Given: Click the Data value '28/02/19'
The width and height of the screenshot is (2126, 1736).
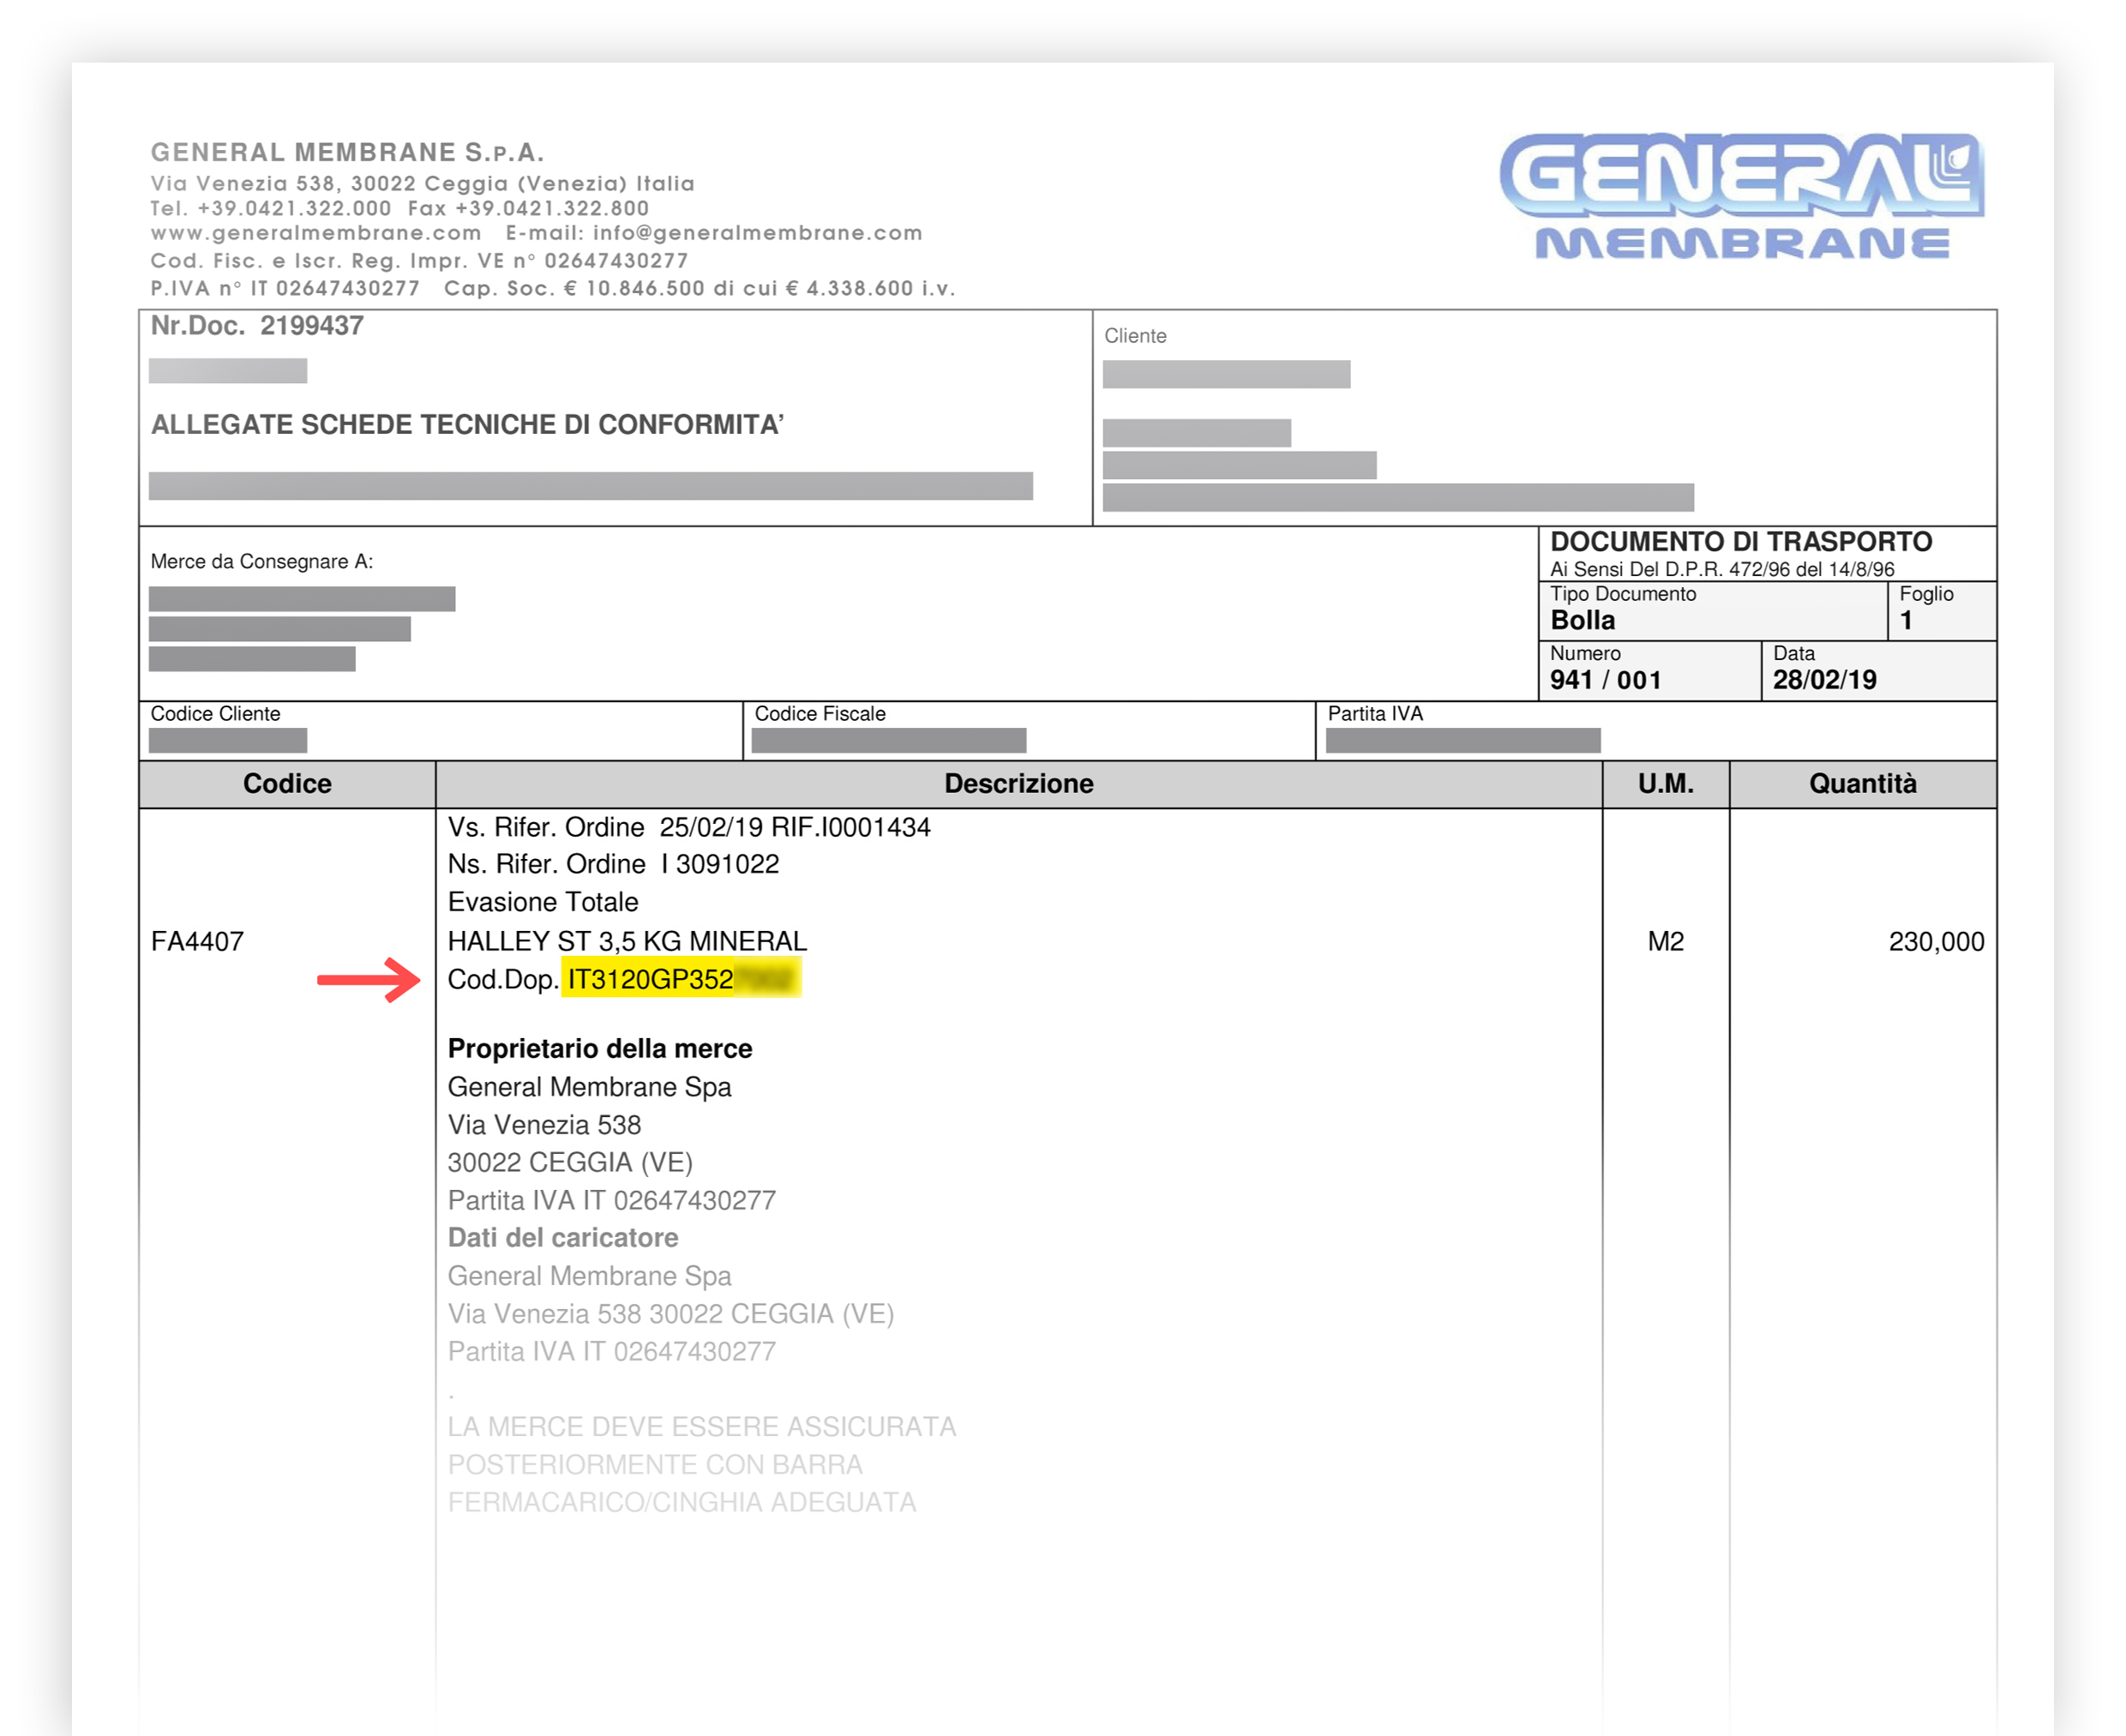Looking at the screenshot, I should pos(1825,680).
